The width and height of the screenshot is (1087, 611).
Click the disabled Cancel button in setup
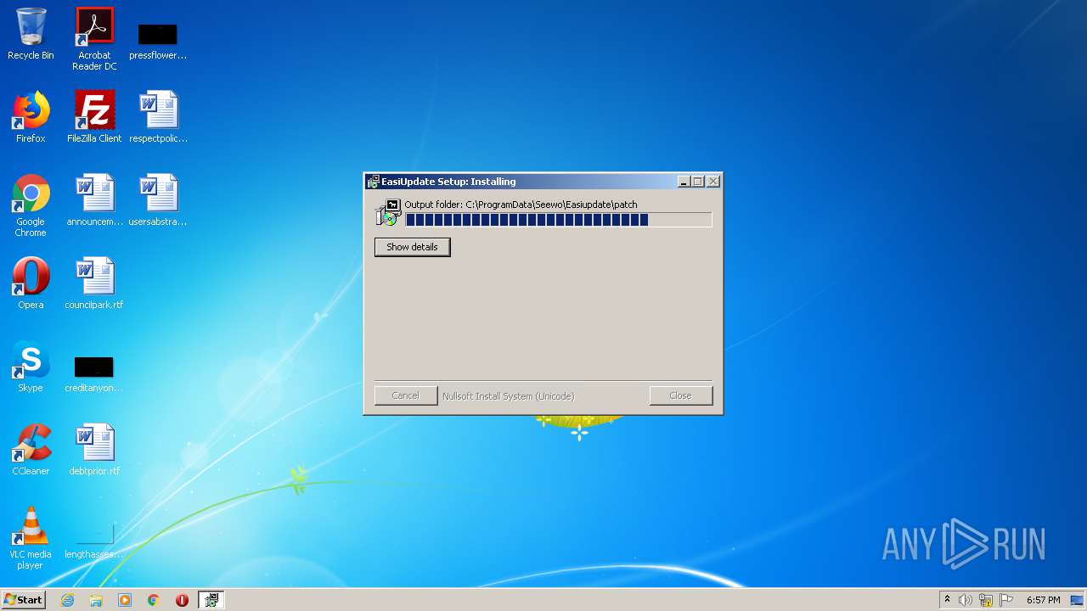[405, 395]
